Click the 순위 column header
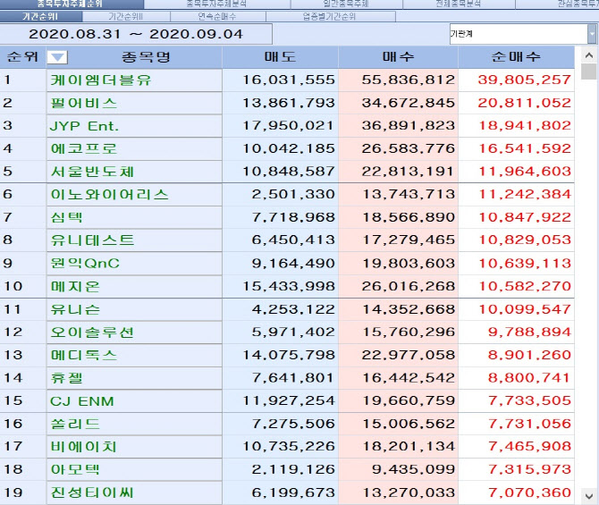The image size is (599, 505). 22,57
